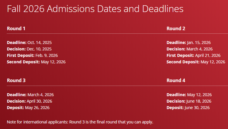Select the Round 4 heading
Screen dimensions: 228x129
pos(176,80)
